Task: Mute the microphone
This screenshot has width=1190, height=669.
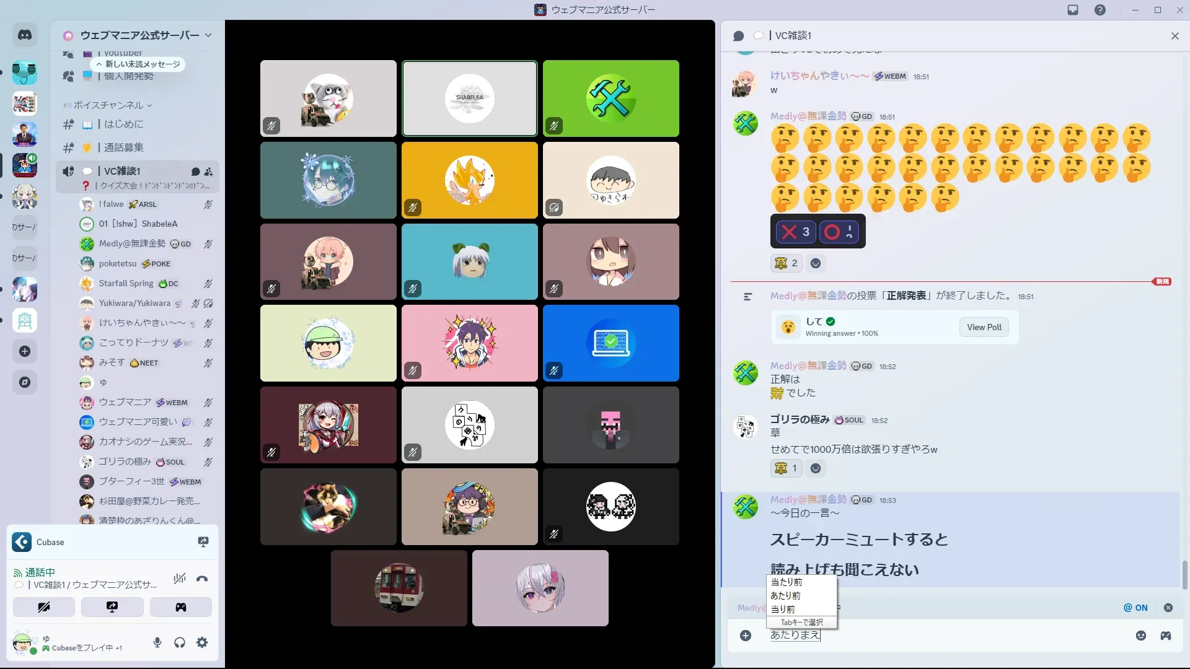Action: coord(157,642)
